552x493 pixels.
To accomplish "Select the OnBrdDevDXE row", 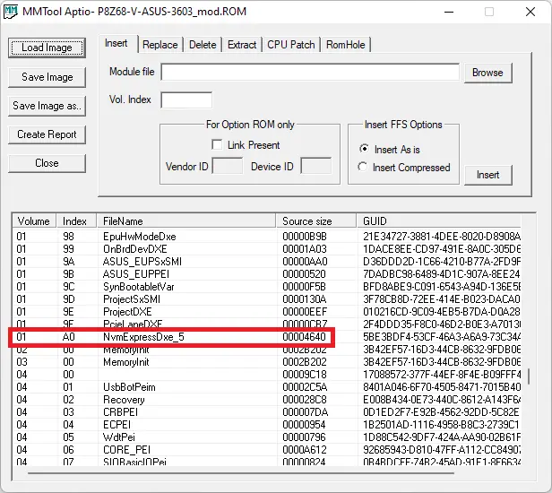I will click(x=267, y=249).
